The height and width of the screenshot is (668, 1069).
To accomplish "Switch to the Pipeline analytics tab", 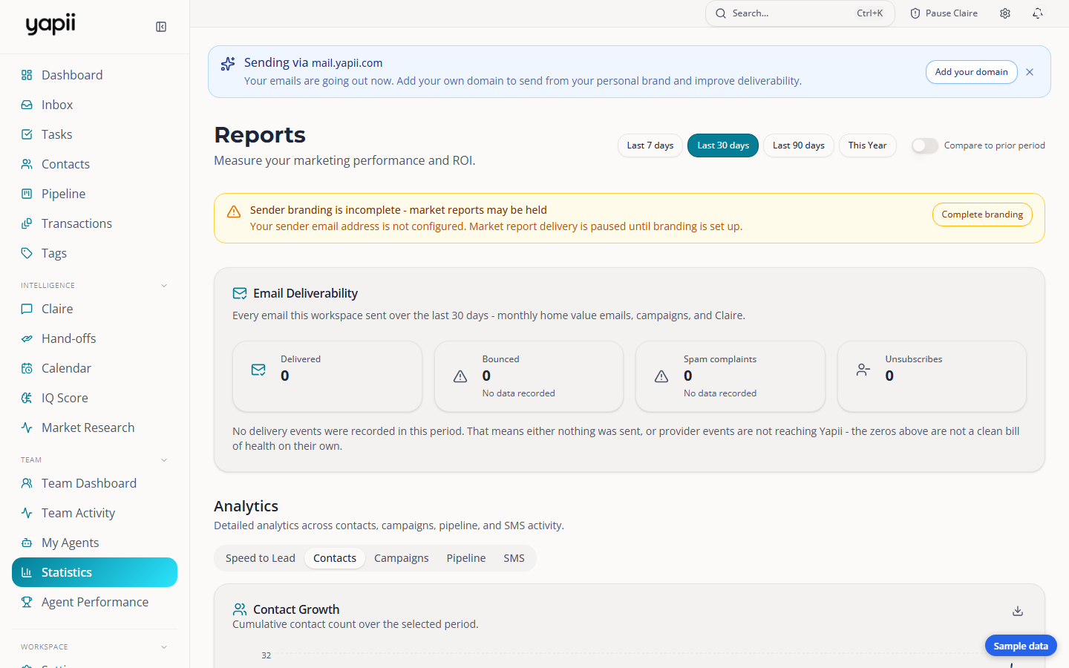I will point(466,558).
